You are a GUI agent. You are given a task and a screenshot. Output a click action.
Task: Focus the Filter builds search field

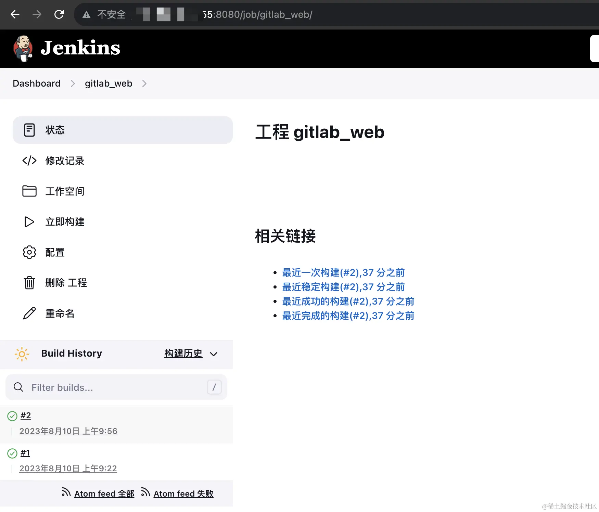point(116,387)
